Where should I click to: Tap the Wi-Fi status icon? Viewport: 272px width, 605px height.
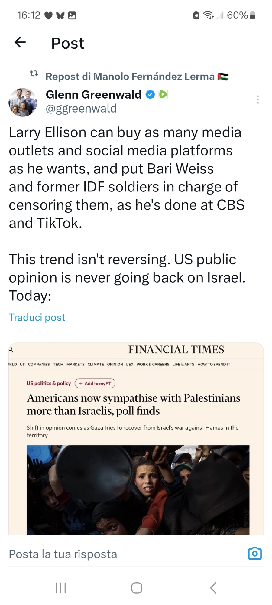tap(208, 15)
